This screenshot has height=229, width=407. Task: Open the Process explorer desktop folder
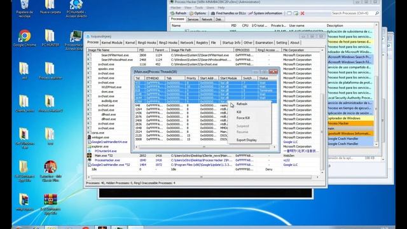(x=50, y=71)
